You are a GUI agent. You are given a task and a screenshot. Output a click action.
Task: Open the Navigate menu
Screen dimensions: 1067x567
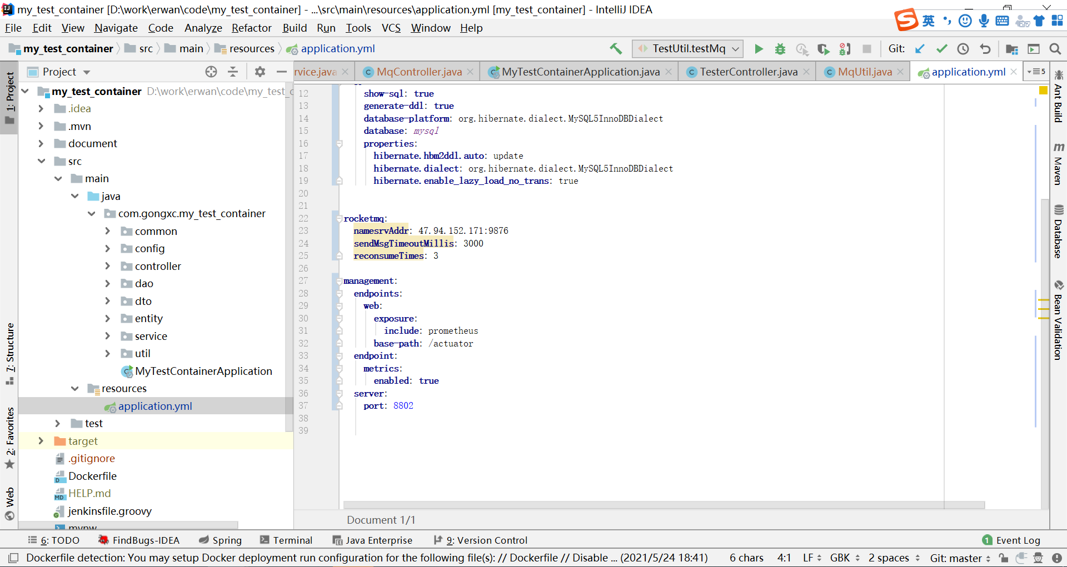coord(116,28)
